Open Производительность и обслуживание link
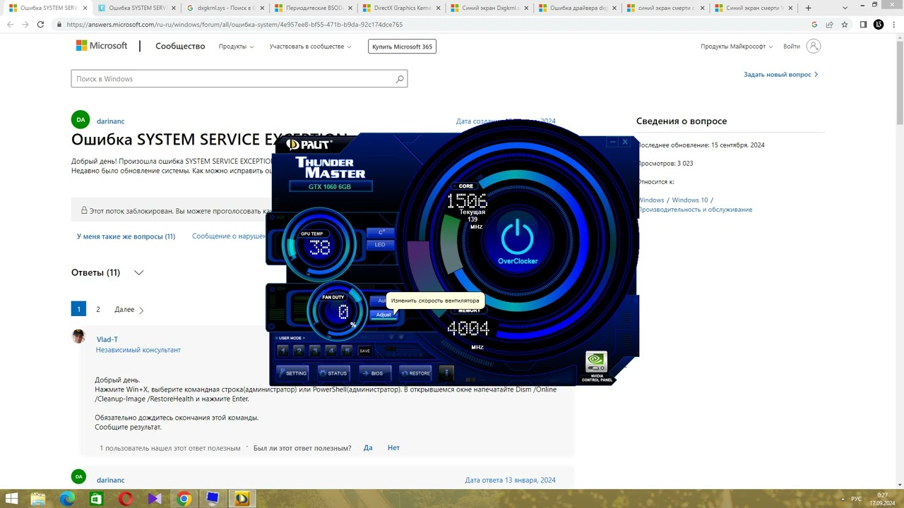This screenshot has height=508, width=904. pos(695,210)
